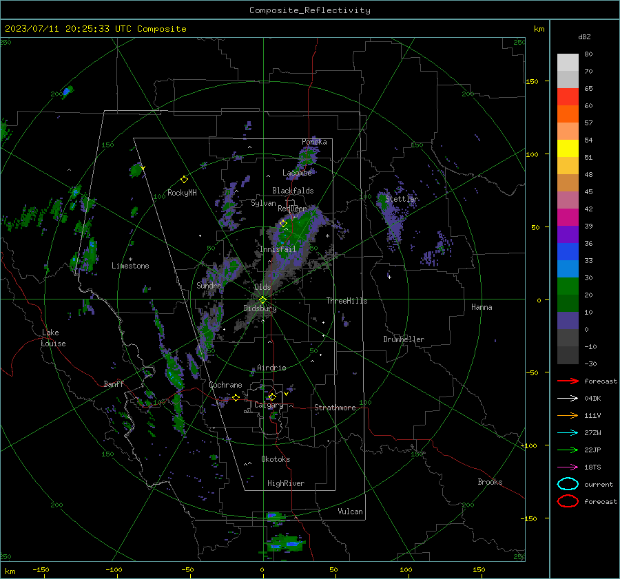Click the Didsbury town label
Viewport: 620px width, 579px height.
(260, 308)
